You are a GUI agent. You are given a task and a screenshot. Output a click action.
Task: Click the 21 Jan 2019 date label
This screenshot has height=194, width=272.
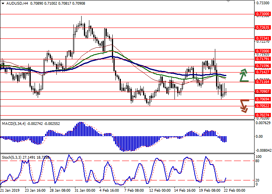coord(10,191)
